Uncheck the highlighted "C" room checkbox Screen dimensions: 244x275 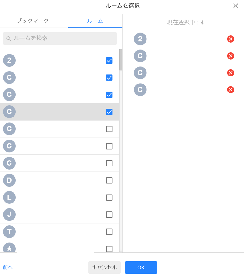pos(109,112)
